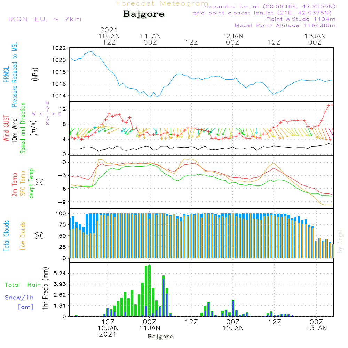The image size is (348, 348).
Task: Click the Low Clouds orange legend label
Action: click(23, 235)
